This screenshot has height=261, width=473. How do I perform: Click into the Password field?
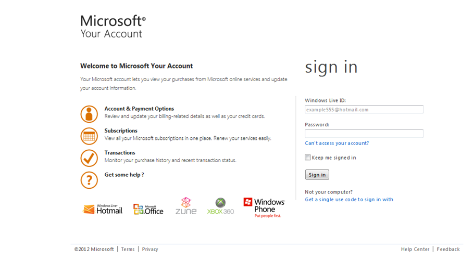pyautogui.click(x=364, y=134)
